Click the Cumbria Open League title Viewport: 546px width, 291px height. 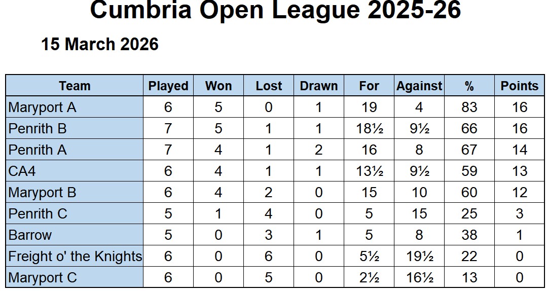(275, 10)
